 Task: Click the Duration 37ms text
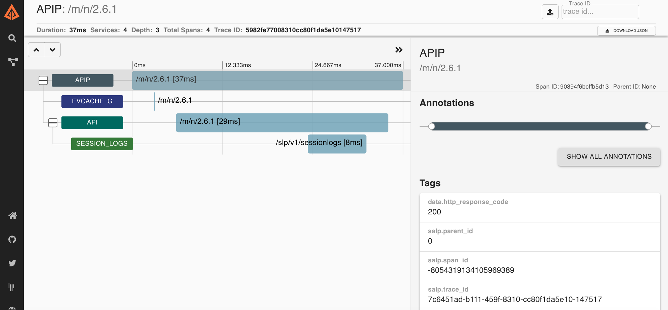[61, 30]
